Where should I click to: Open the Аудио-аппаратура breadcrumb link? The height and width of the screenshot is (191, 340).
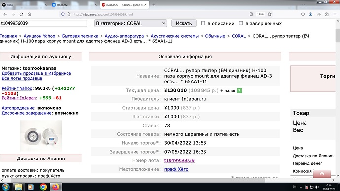(x=124, y=36)
